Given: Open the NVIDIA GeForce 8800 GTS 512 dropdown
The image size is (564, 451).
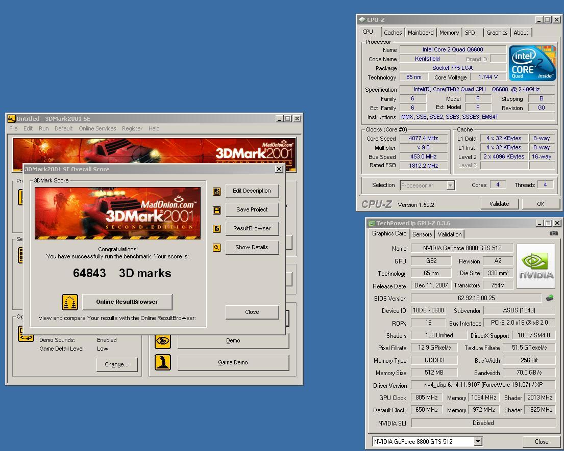Looking at the screenshot, I should click(x=478, y=441).
